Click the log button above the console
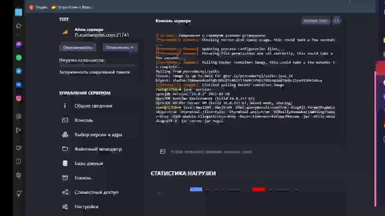 pyautogui.click(x=315, y=21)
